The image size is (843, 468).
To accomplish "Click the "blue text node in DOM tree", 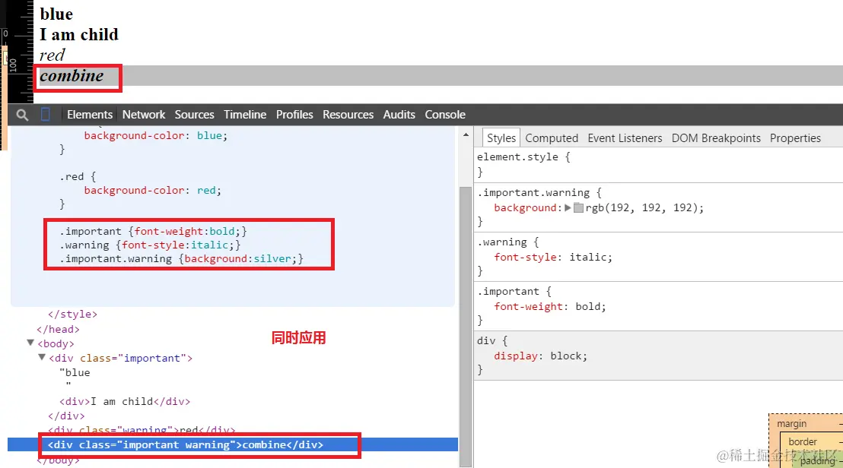I will tap(75, 372).
